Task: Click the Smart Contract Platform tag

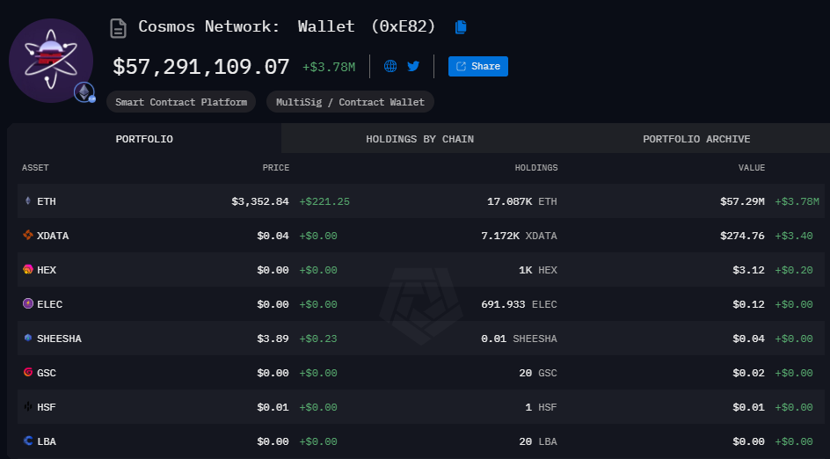Action: click(181, 102)
